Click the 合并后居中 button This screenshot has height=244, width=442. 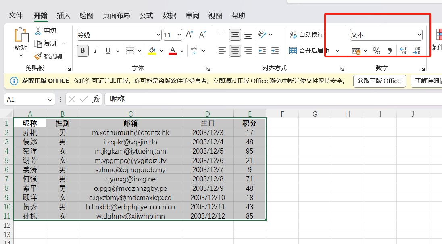click(309, 51)
